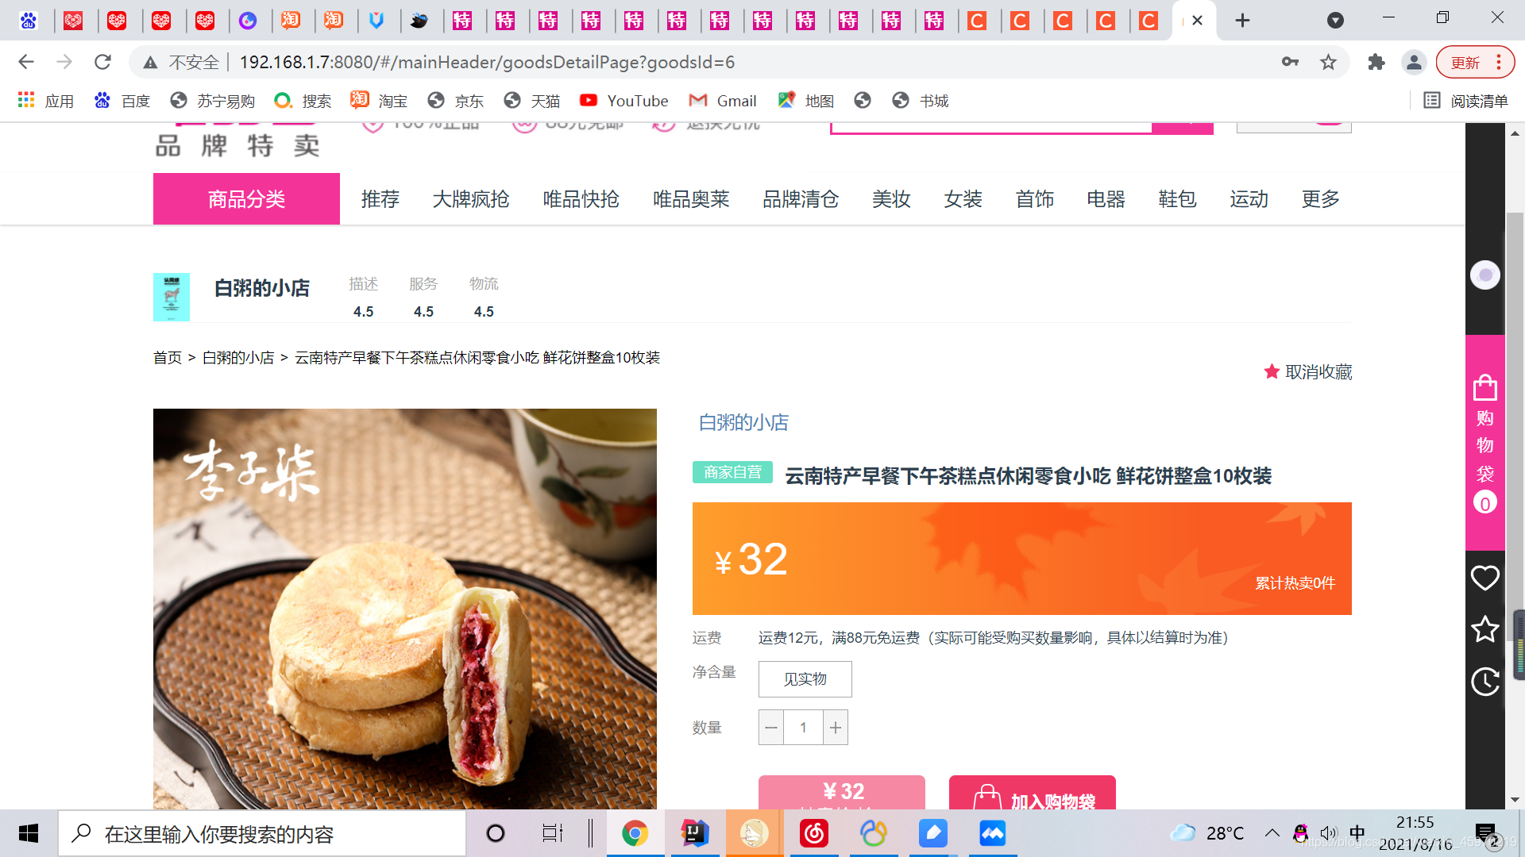The width and height of the screenshot is (1525, 857).
Task: Click the heart icon in right sidebar
Action: [x=1484, y=578]
